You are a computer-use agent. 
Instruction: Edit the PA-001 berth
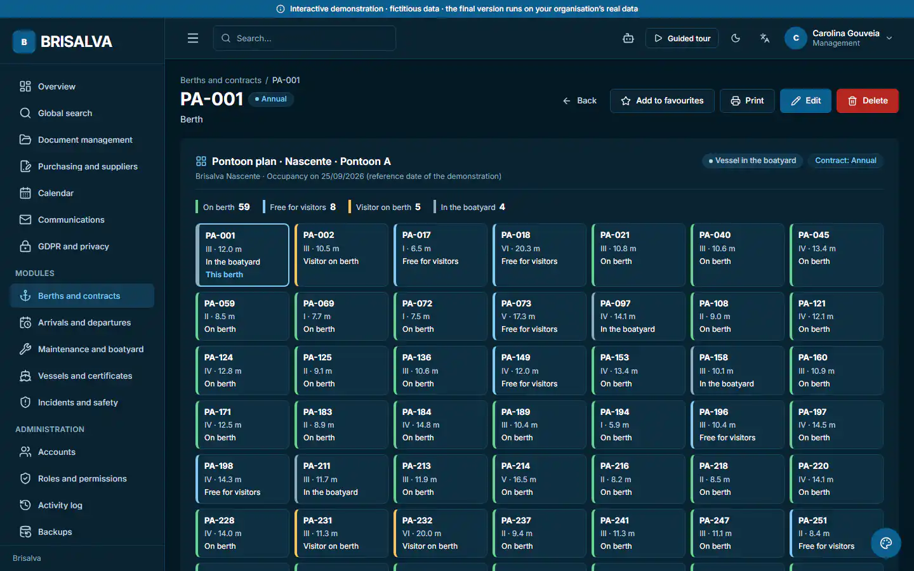pyautogui.click(x=805, y=101)
